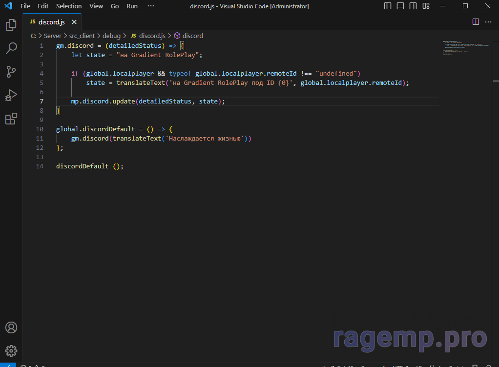
Task: Toggle the bottom Panel layout icon
Action: (400, 6)
